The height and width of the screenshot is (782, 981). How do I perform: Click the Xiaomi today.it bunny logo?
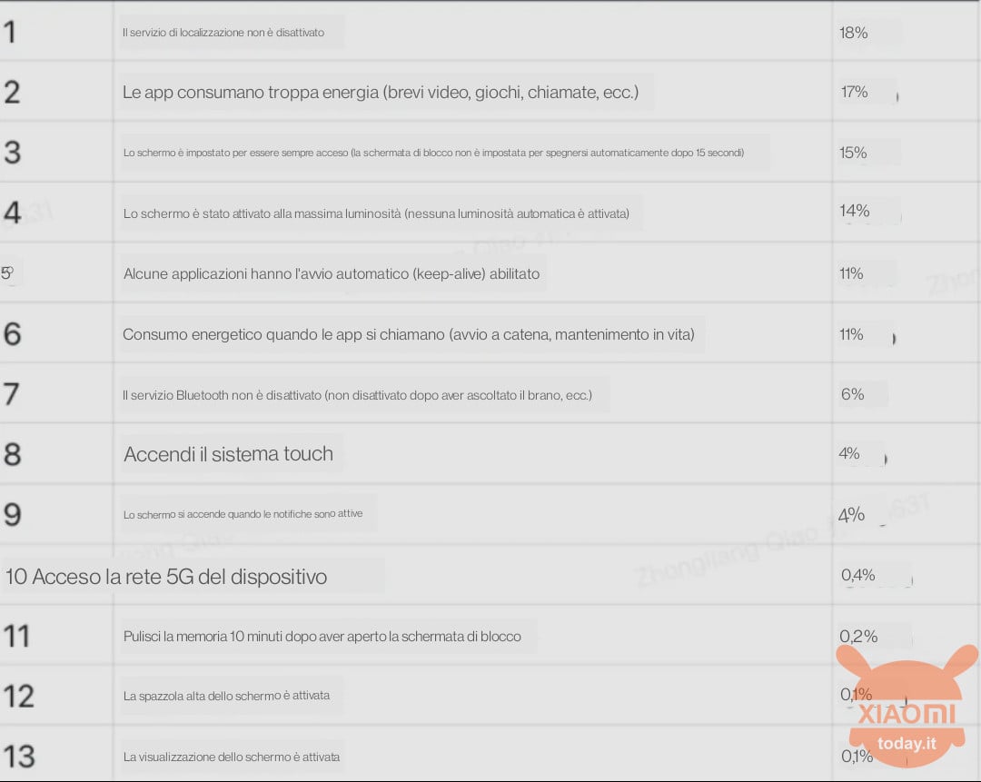[x=907, y=707]
